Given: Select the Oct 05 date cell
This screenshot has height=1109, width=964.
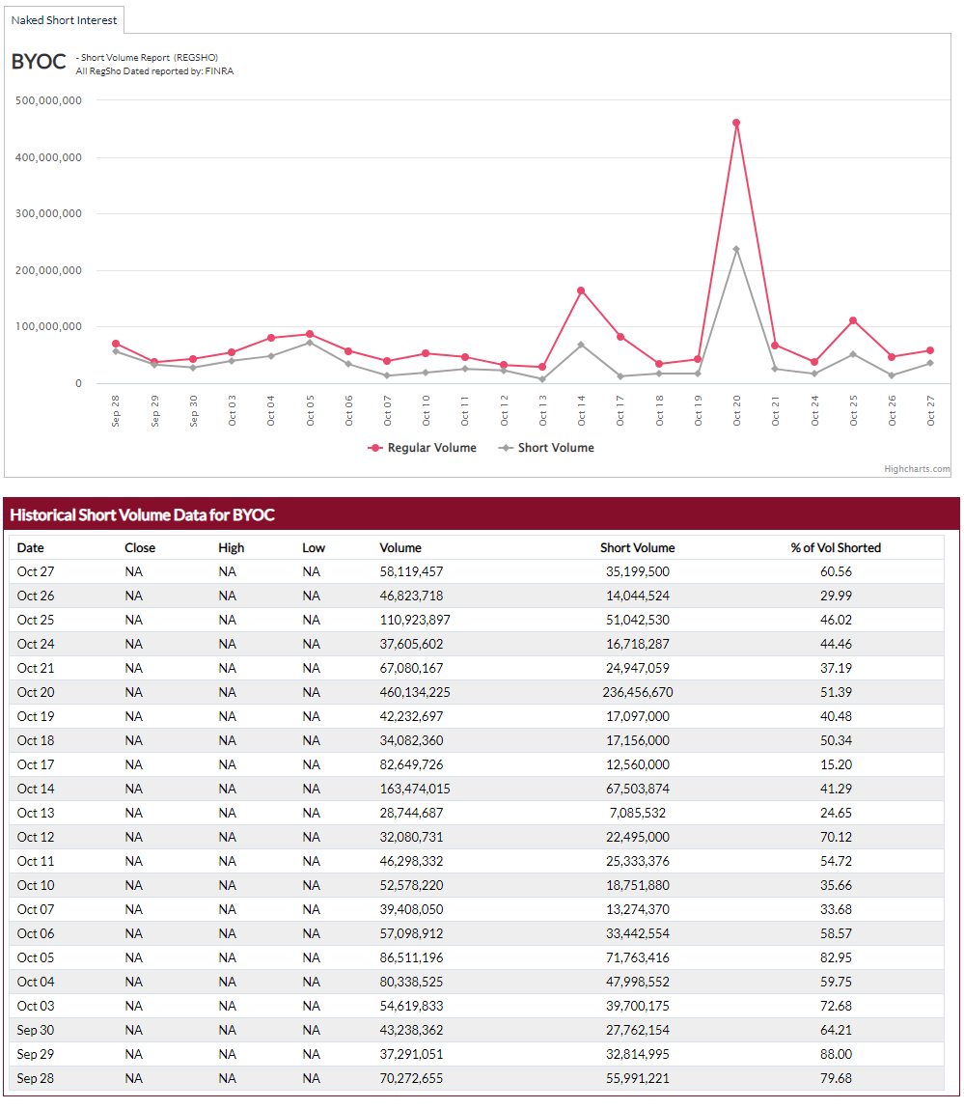Looking at the screenshot, I should point(36,957).
